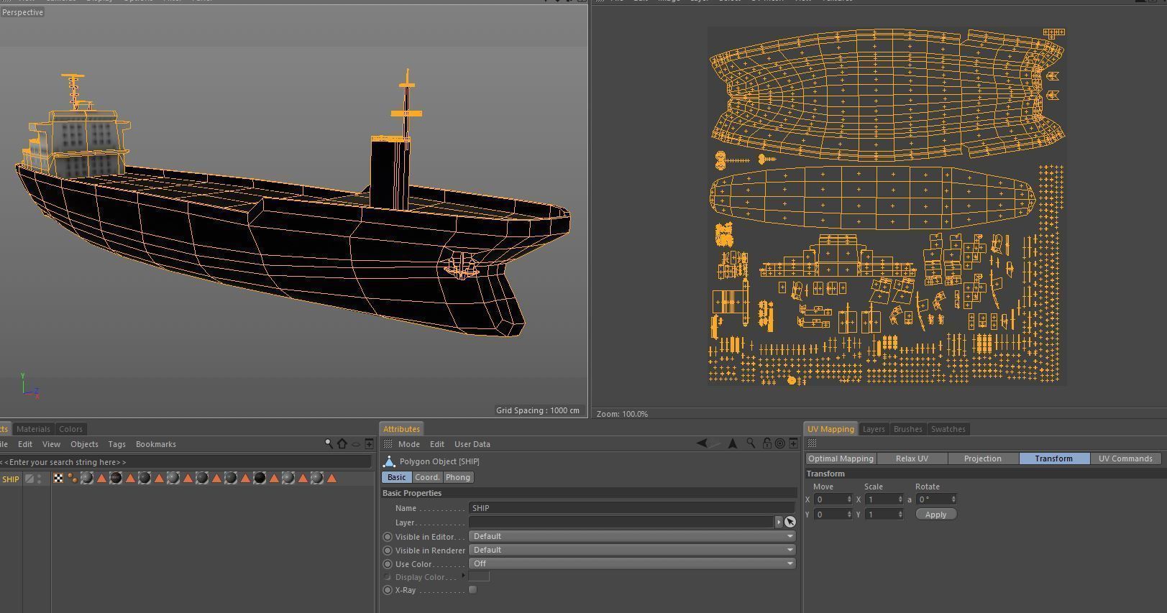This screenshot has height=613, width=1167.
Task: Click the Polygon Object triangle icon
Action: [x=389, y=461]
